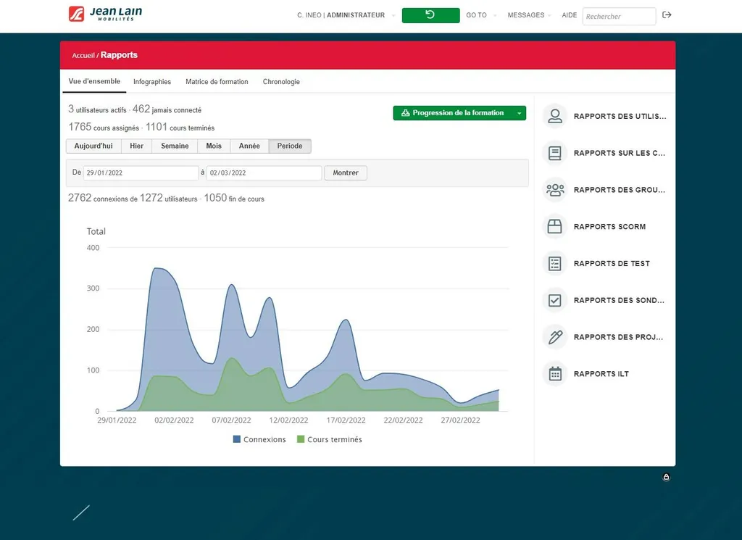
Task: Open SCORM reports via box icon
Action: pos(554,227)
